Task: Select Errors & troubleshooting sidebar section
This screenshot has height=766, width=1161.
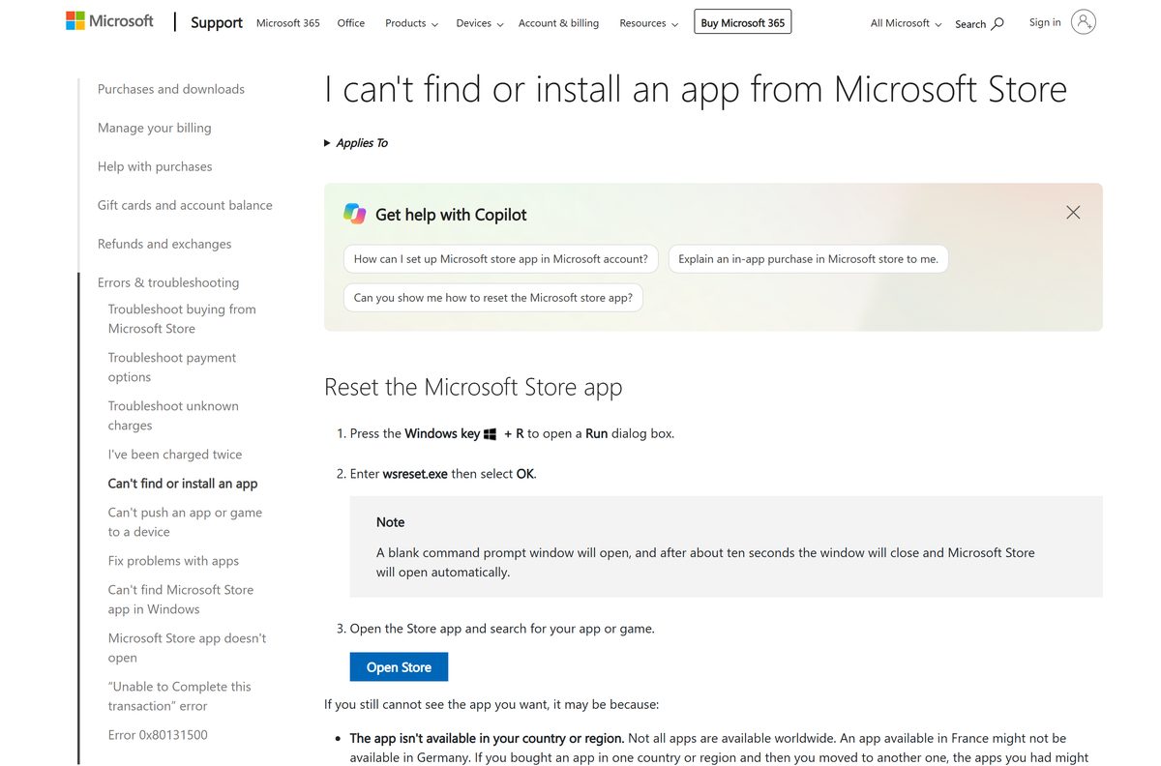Action: pyautogui.click(x=168, y=282)
